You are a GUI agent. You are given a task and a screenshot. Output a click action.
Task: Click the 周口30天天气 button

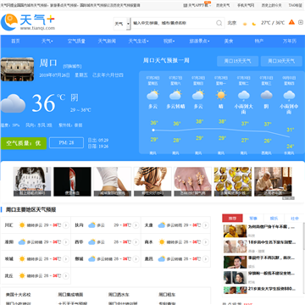pos(281,61)
